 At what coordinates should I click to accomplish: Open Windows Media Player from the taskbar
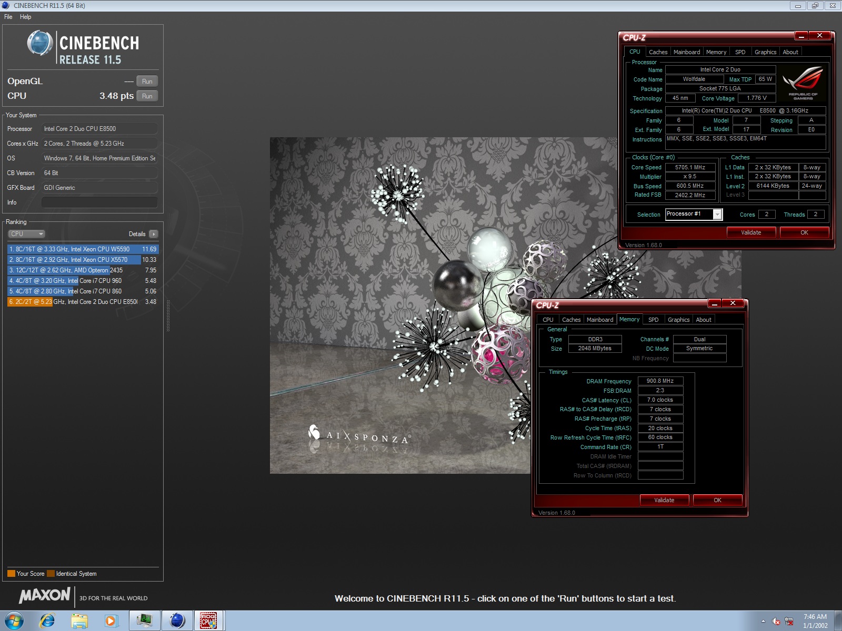pyautogui.click(x=111, y=621)
